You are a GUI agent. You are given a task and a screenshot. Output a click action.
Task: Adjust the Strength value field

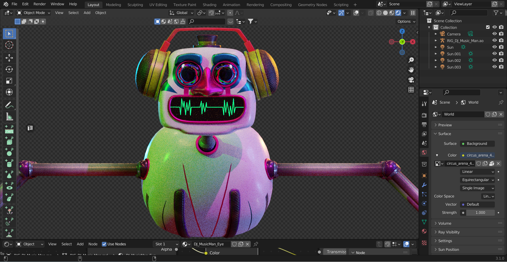pyautogui.click(x=480, y=213)
